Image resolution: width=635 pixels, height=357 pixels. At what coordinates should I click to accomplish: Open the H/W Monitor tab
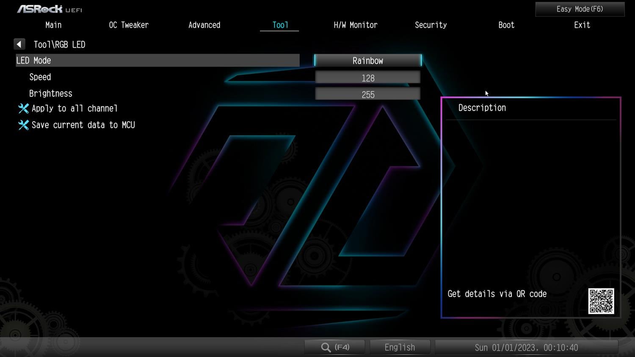355,25
